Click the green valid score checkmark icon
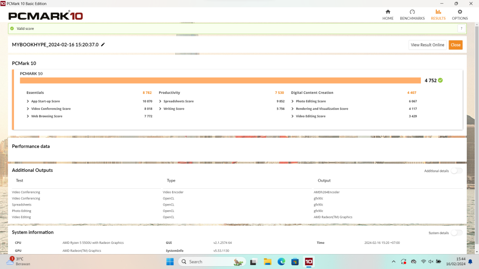479x269 pixels. [12, 28]
